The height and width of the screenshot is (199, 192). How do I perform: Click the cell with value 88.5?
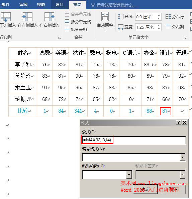click(149, 65)
